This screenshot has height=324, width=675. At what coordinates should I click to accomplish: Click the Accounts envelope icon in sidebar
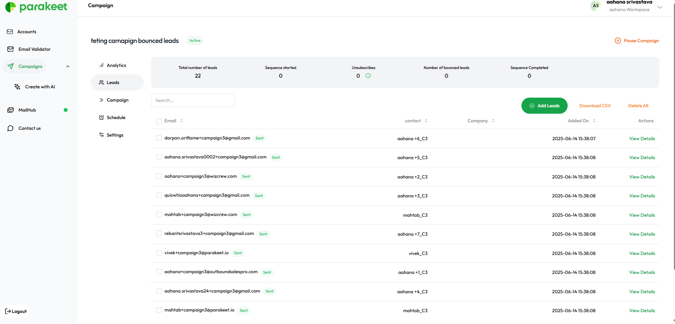[10, 32]
